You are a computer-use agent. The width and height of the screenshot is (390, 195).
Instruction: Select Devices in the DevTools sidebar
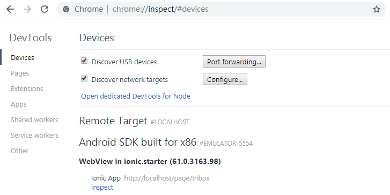23,58
